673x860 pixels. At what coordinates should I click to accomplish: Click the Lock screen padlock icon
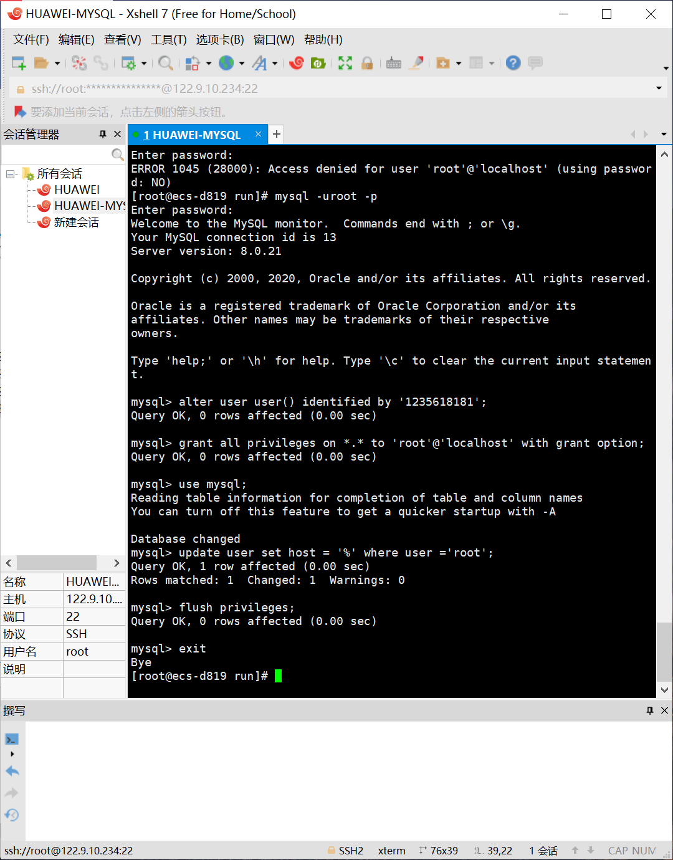367,63
